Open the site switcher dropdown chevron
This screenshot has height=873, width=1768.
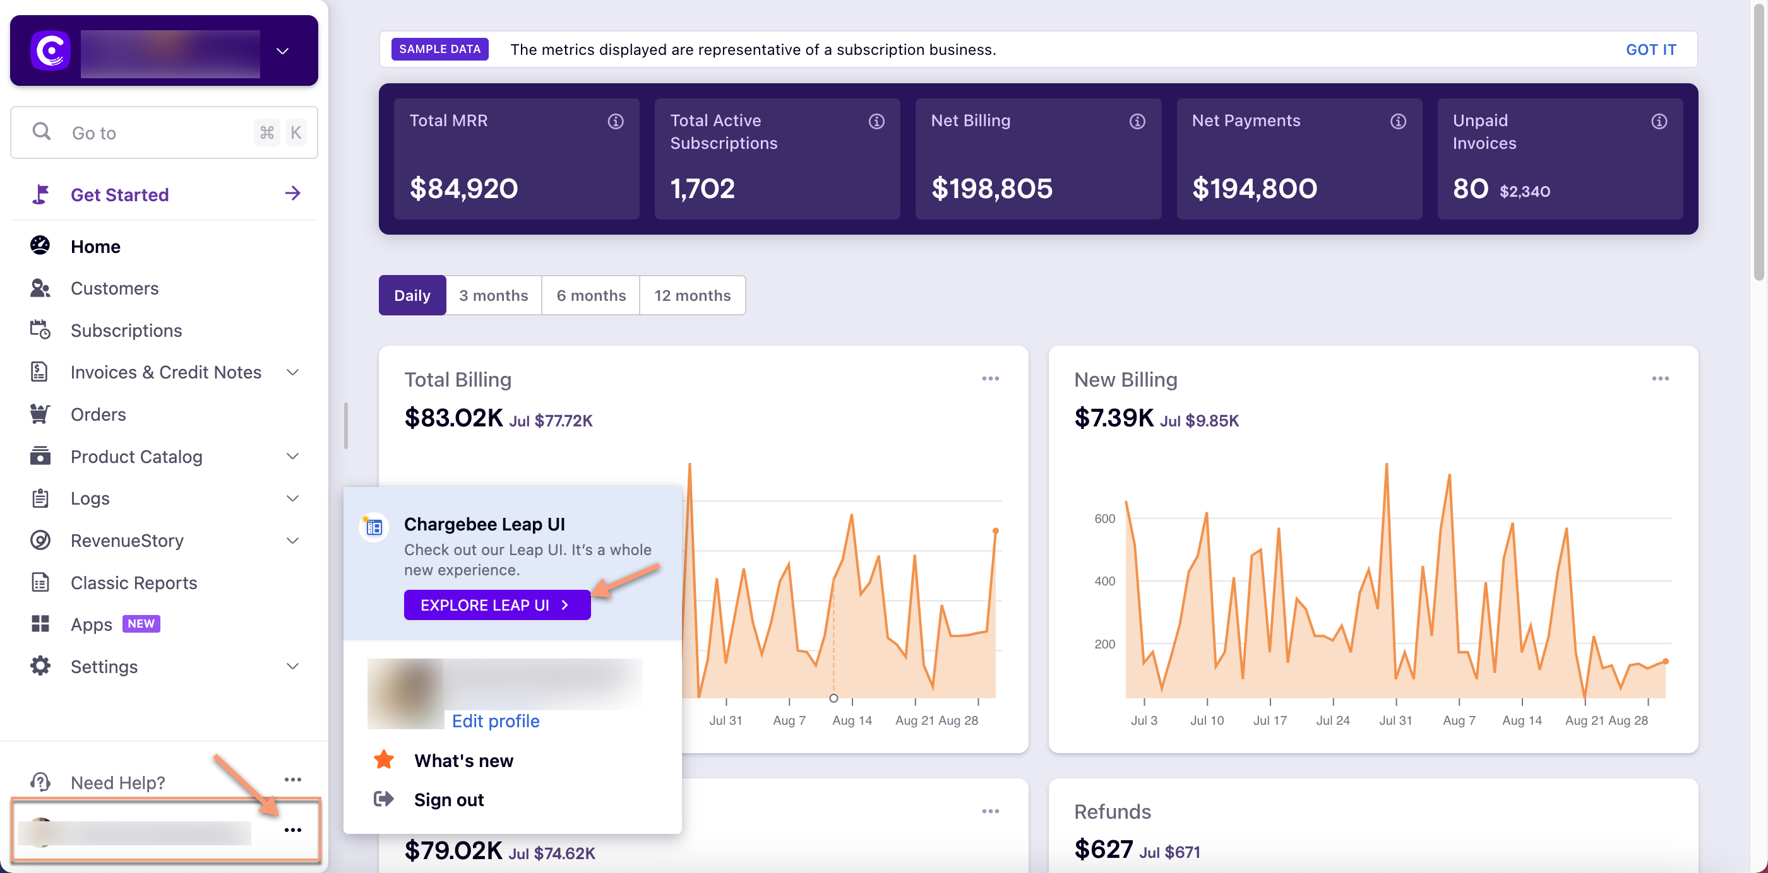[x=282, y=52]
